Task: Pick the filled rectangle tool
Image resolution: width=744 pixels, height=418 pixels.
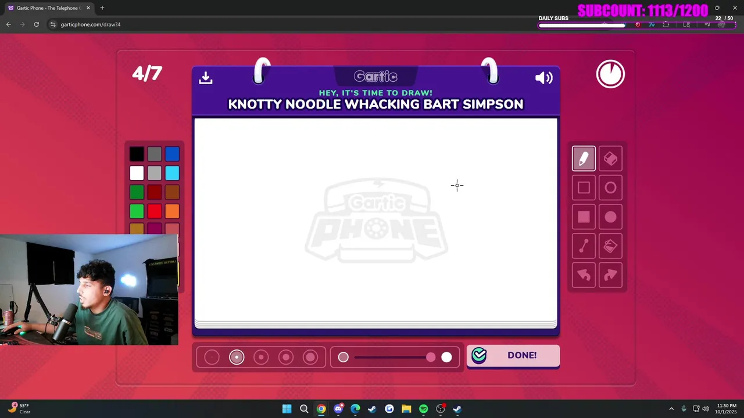Action: (x=584, y=217)
